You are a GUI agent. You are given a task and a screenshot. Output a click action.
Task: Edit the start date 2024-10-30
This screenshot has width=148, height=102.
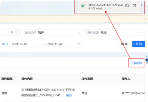19,44
